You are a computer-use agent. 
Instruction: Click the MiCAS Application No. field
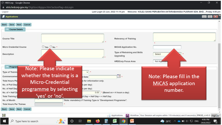[167, 47]
